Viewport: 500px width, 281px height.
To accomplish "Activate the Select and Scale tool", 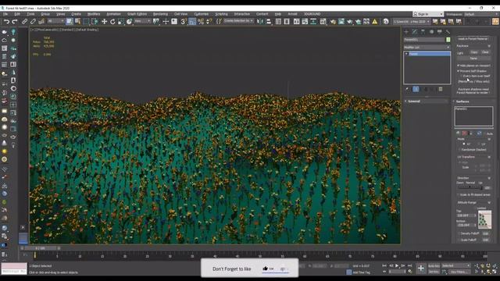I will pos(121,22).
